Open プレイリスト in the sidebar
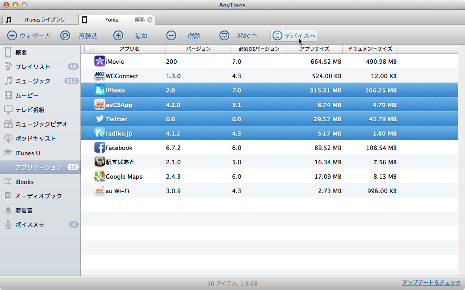465x290 pixels. click(x=40, y=66)
